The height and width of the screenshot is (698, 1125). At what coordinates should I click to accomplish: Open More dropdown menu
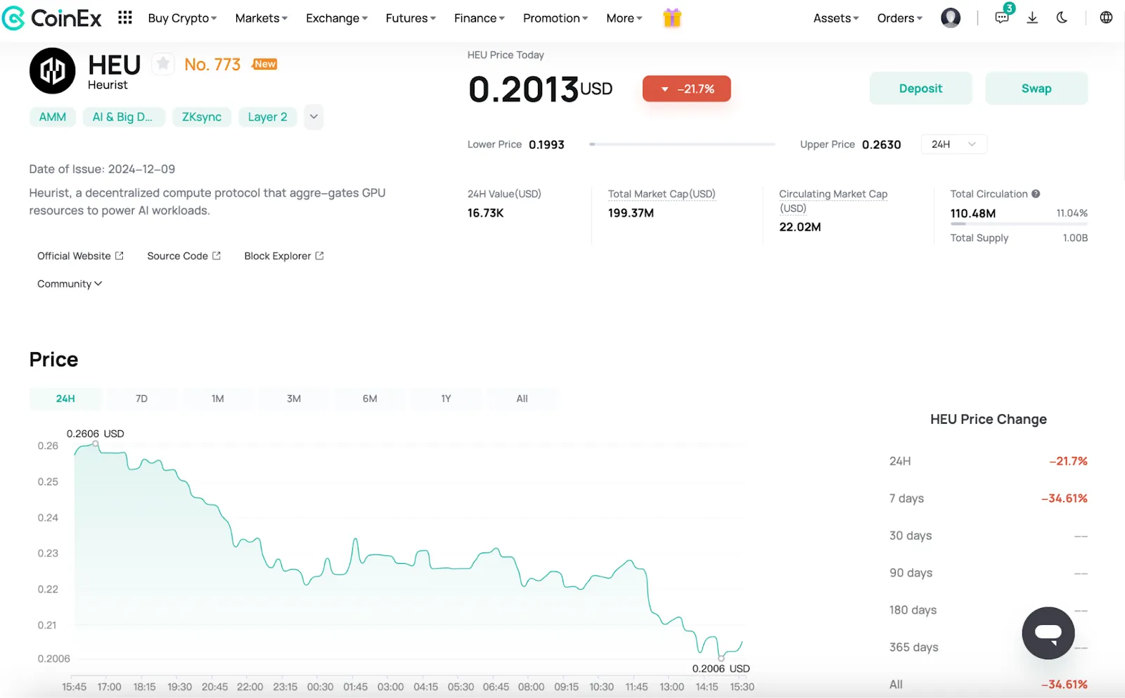click(624, 18)
